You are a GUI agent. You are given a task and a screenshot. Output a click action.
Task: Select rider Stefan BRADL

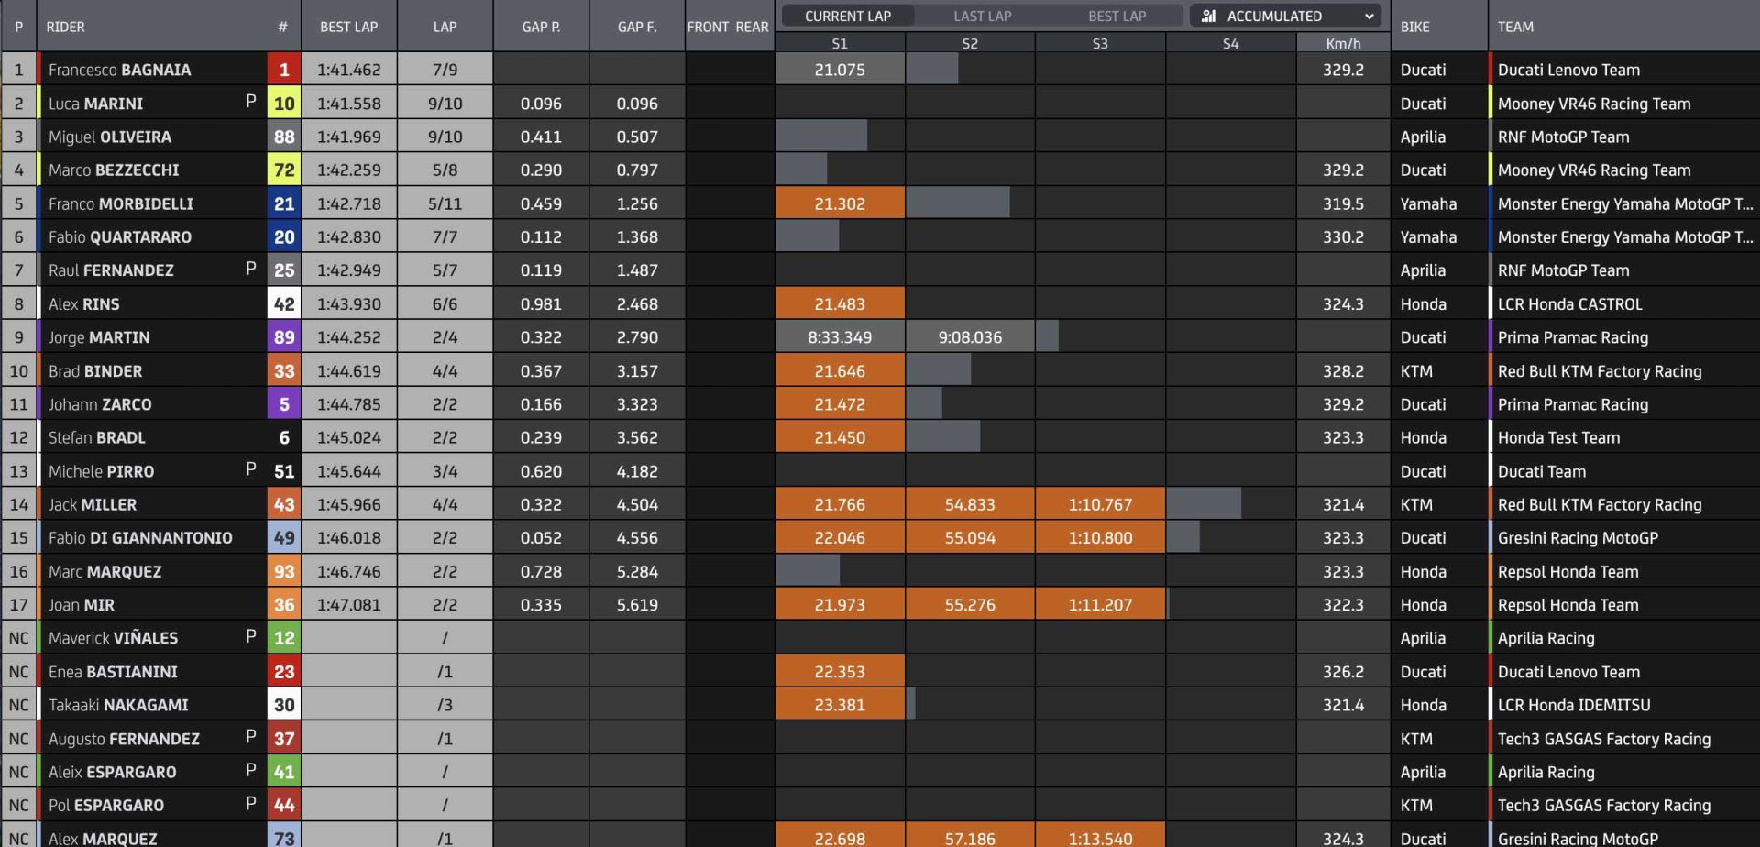(96, 437)
